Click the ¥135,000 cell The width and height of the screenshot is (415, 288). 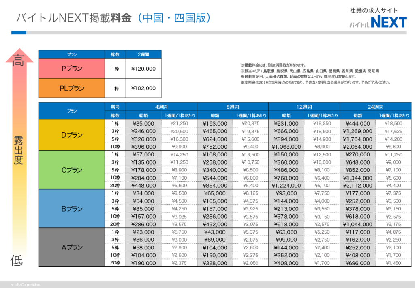pos(143,162)
